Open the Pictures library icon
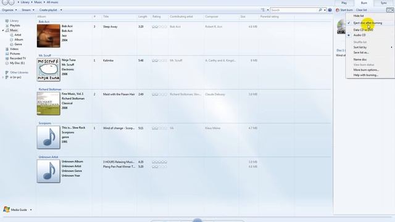 point(7,54)
